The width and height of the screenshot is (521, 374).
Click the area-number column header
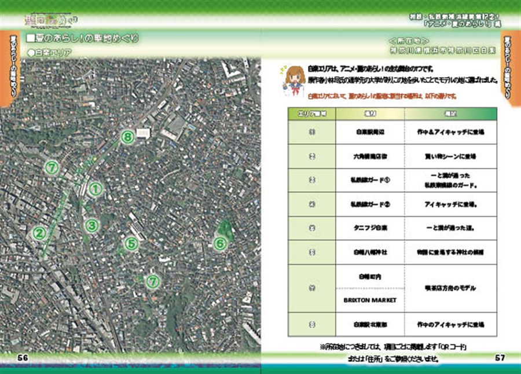click(312, 113)
